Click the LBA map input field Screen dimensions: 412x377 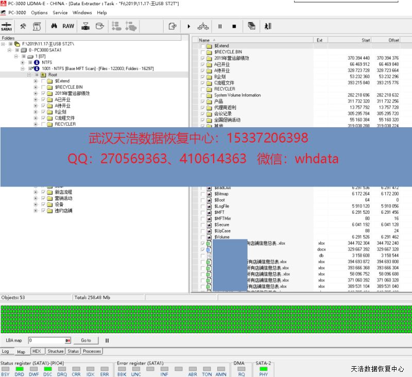pyautogui.click(x=46, y=340)
